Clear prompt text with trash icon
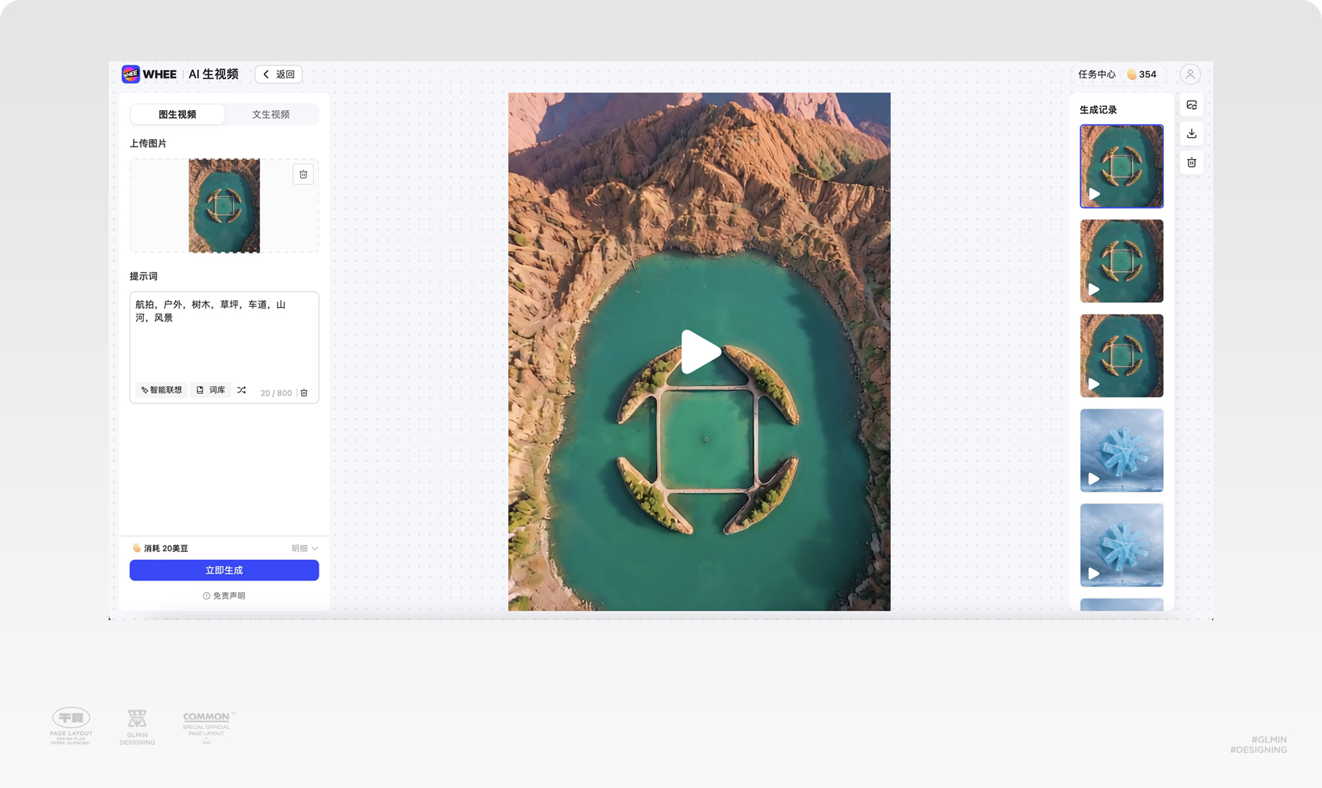The width and height of the screenshot is (1322, 788). (x=304, y=393)
